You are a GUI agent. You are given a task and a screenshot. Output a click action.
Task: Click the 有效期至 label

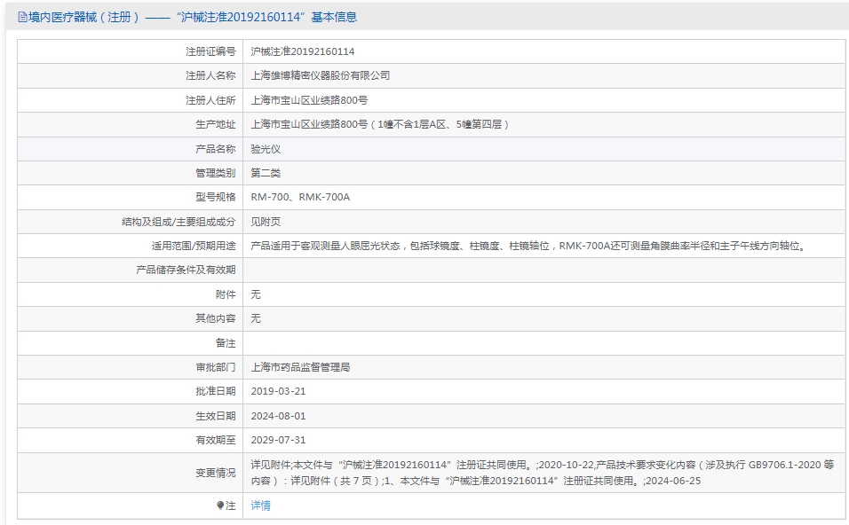216,440
